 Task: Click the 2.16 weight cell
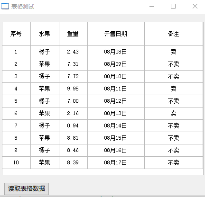point(73,114)
